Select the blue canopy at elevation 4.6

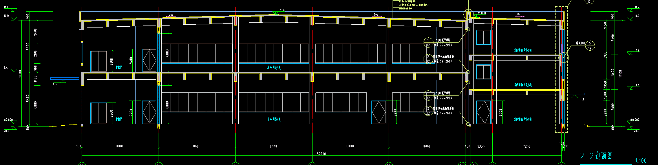[65, 79]
